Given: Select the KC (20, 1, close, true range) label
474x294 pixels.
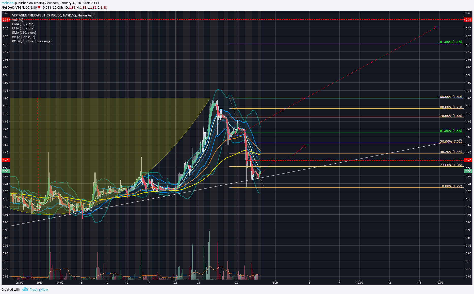Looking at the screenshot, I should (32, 41).
